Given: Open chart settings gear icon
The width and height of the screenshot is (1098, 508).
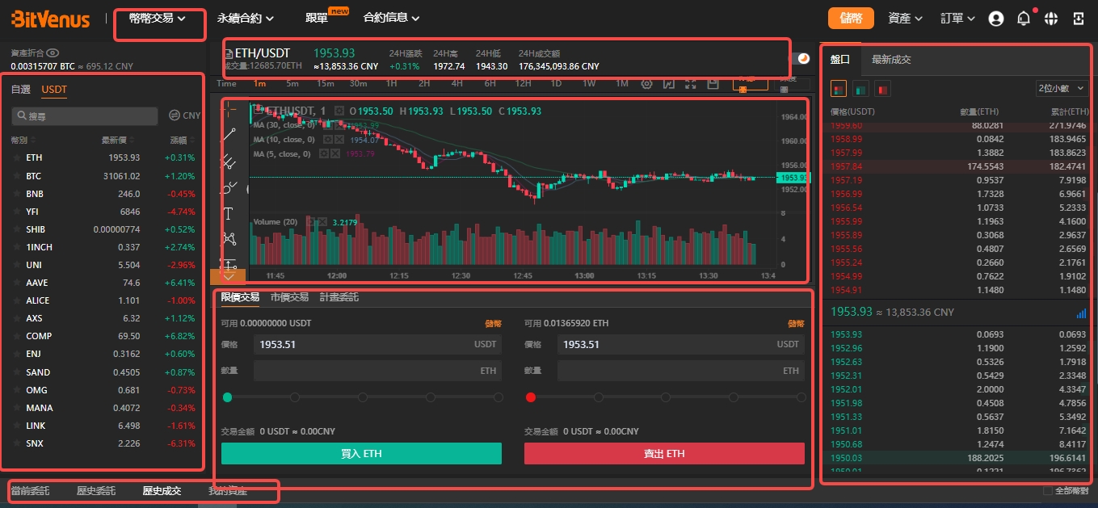Looking at the screenshot, I should [x=646, y=83].
